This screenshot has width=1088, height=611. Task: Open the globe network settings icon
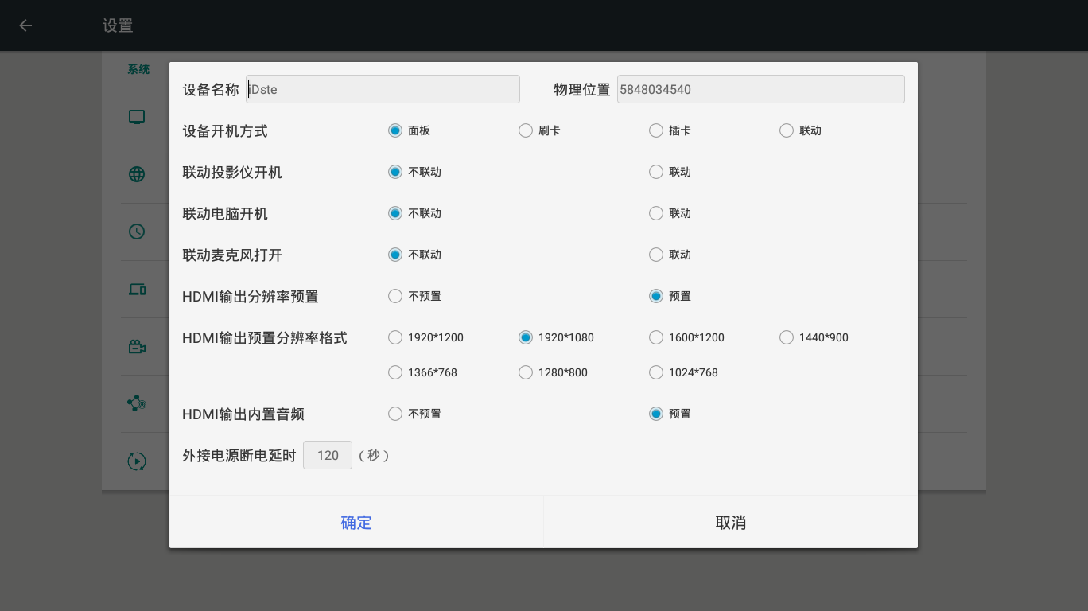coord(137,175)
